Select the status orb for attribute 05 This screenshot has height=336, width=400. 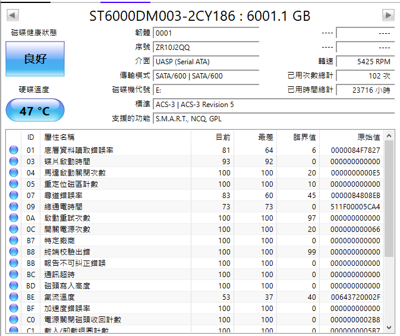[14, 184]
